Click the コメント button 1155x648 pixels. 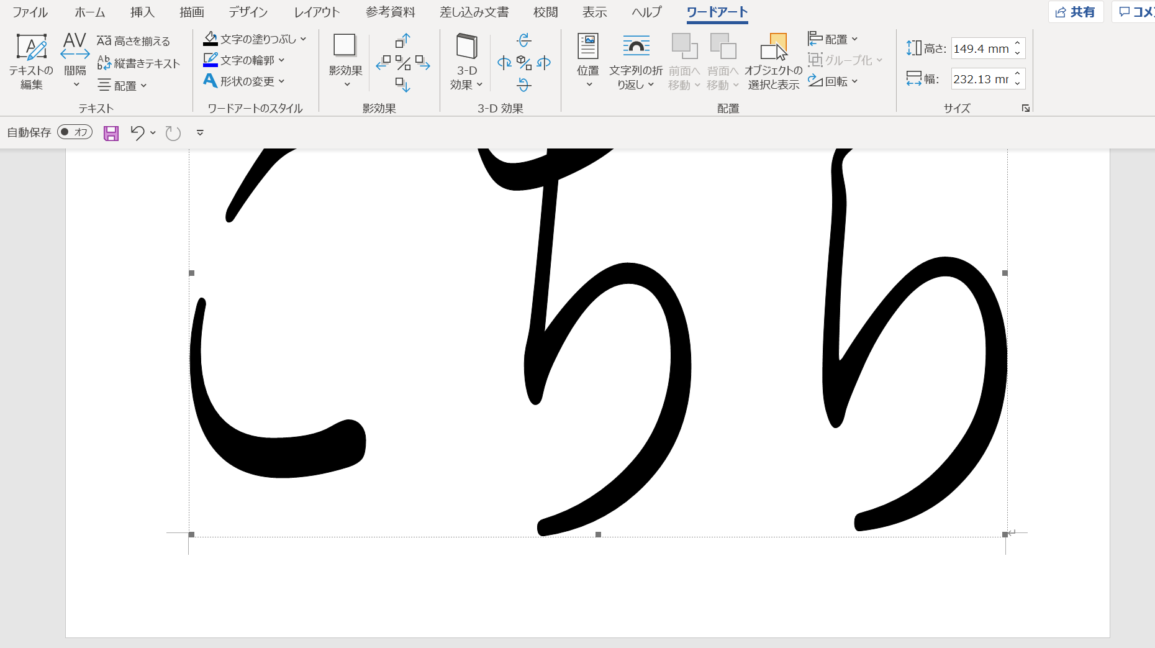(x=1134, y=12)
